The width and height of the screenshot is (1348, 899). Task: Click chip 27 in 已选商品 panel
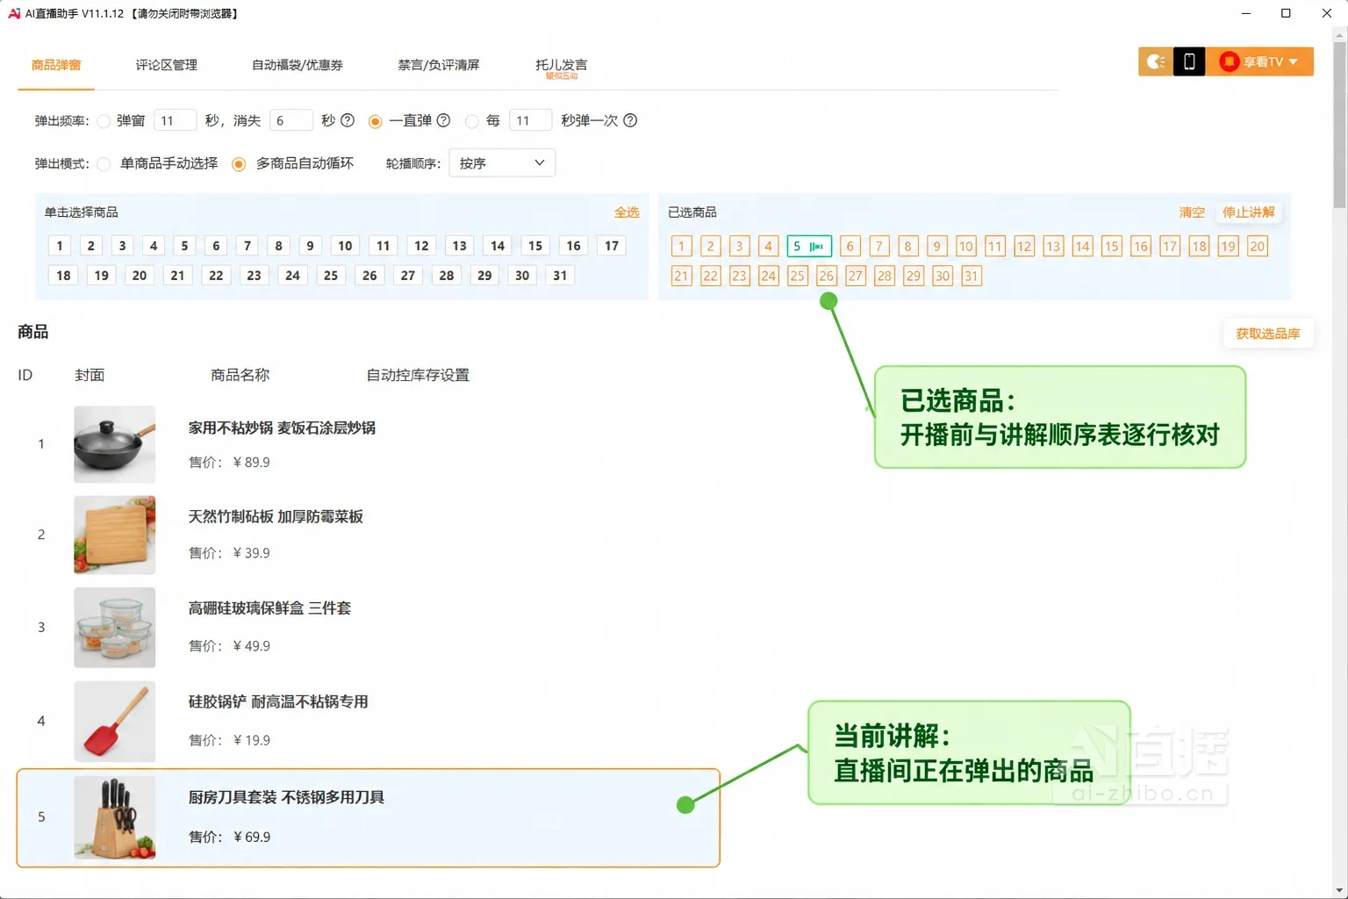(x=856, y=277)
